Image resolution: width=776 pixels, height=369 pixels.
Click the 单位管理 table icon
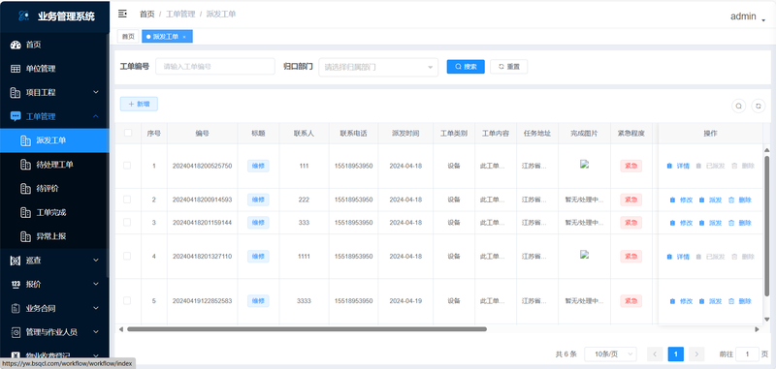click(16, 69)
